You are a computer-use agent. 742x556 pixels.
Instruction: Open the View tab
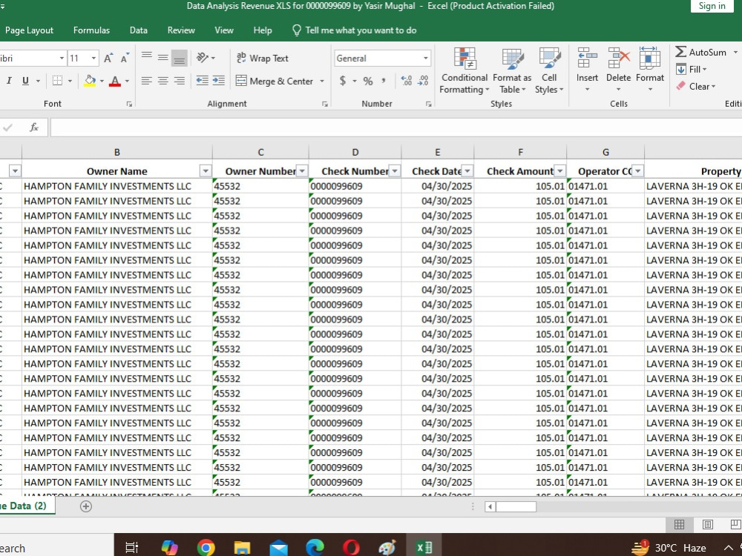(224, 30)
